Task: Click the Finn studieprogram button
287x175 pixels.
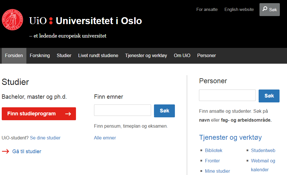Action: 39,114
